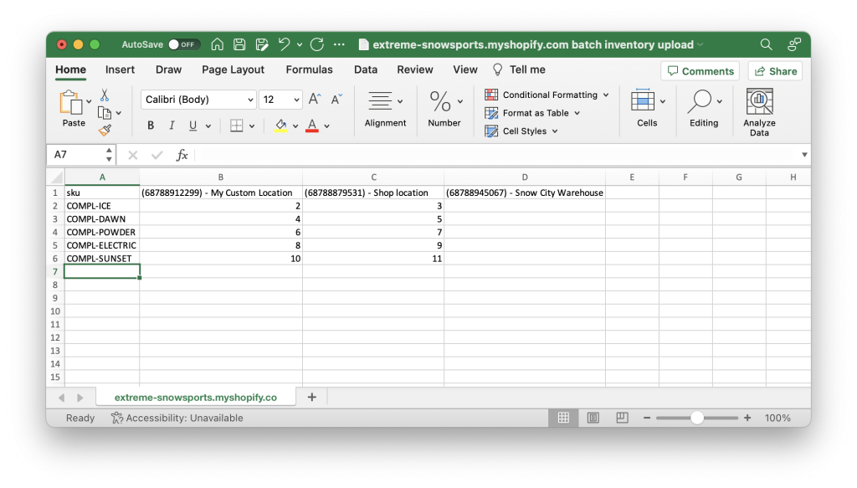Switch to the Formulas ribbon tab
Viewport: 857px width, 488px height.
[309, 69]
